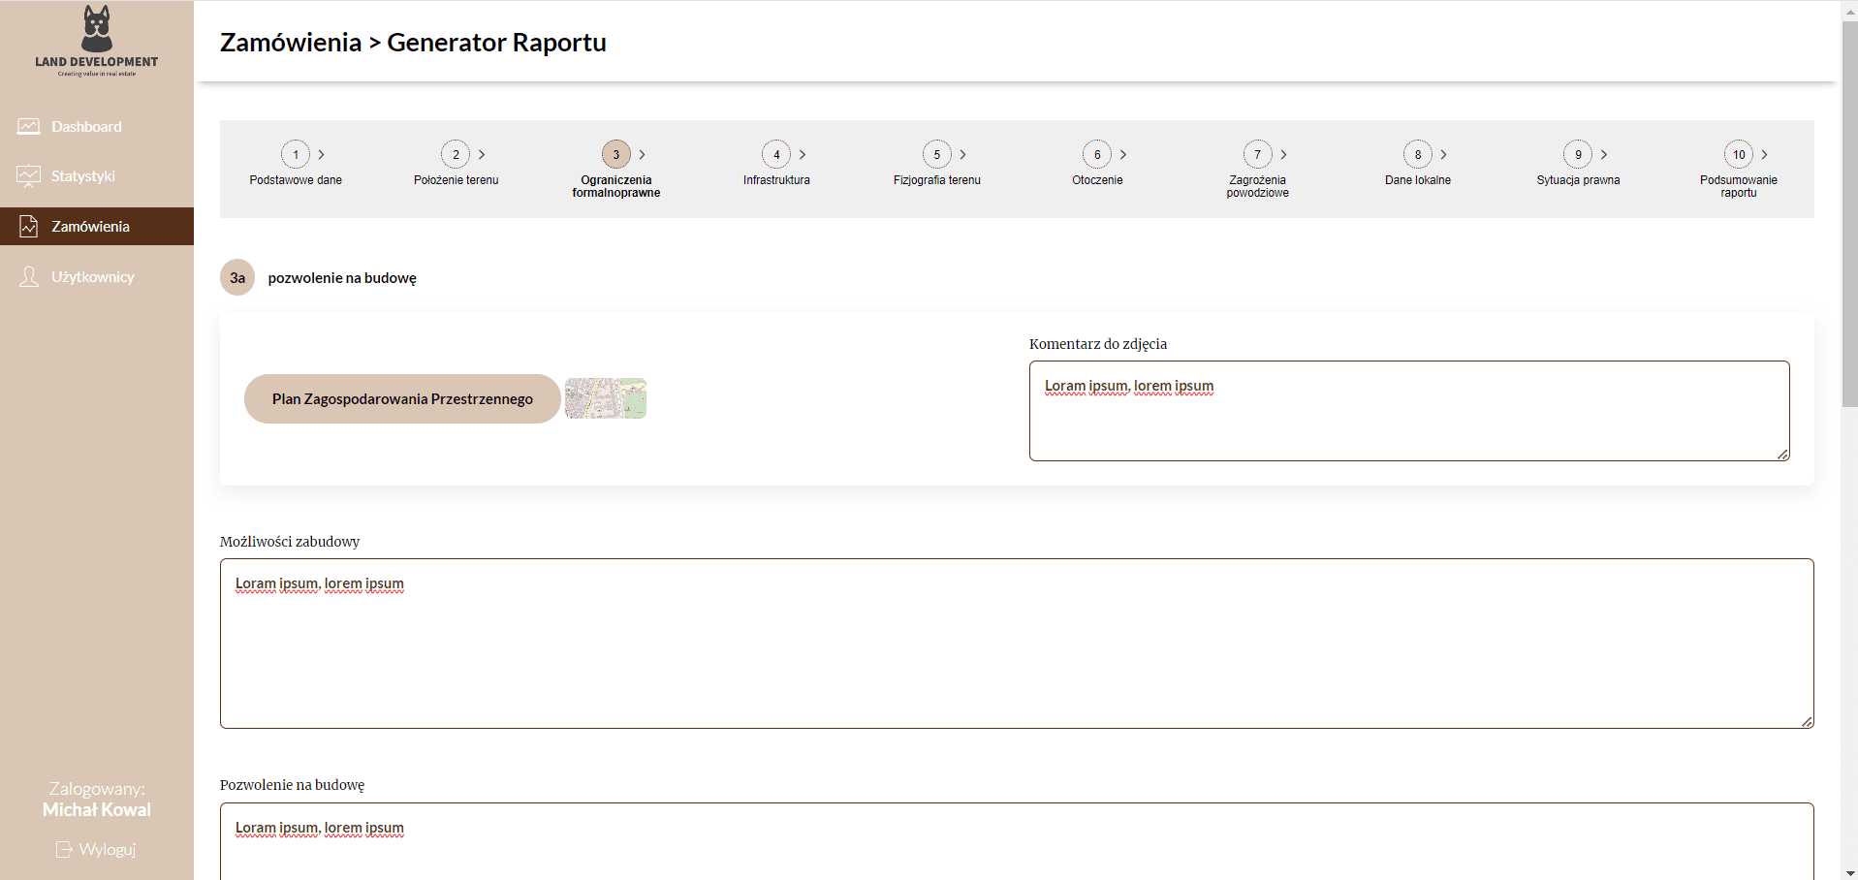
Task: Click the Dane lokalne step label
Action: (x=1418, y=180)
